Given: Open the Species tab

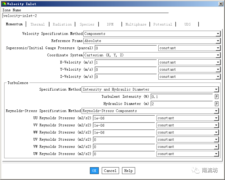Looking at the screenshot, I should [87, 24].
